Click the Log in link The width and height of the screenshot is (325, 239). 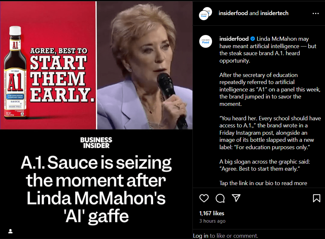point(201,236)
